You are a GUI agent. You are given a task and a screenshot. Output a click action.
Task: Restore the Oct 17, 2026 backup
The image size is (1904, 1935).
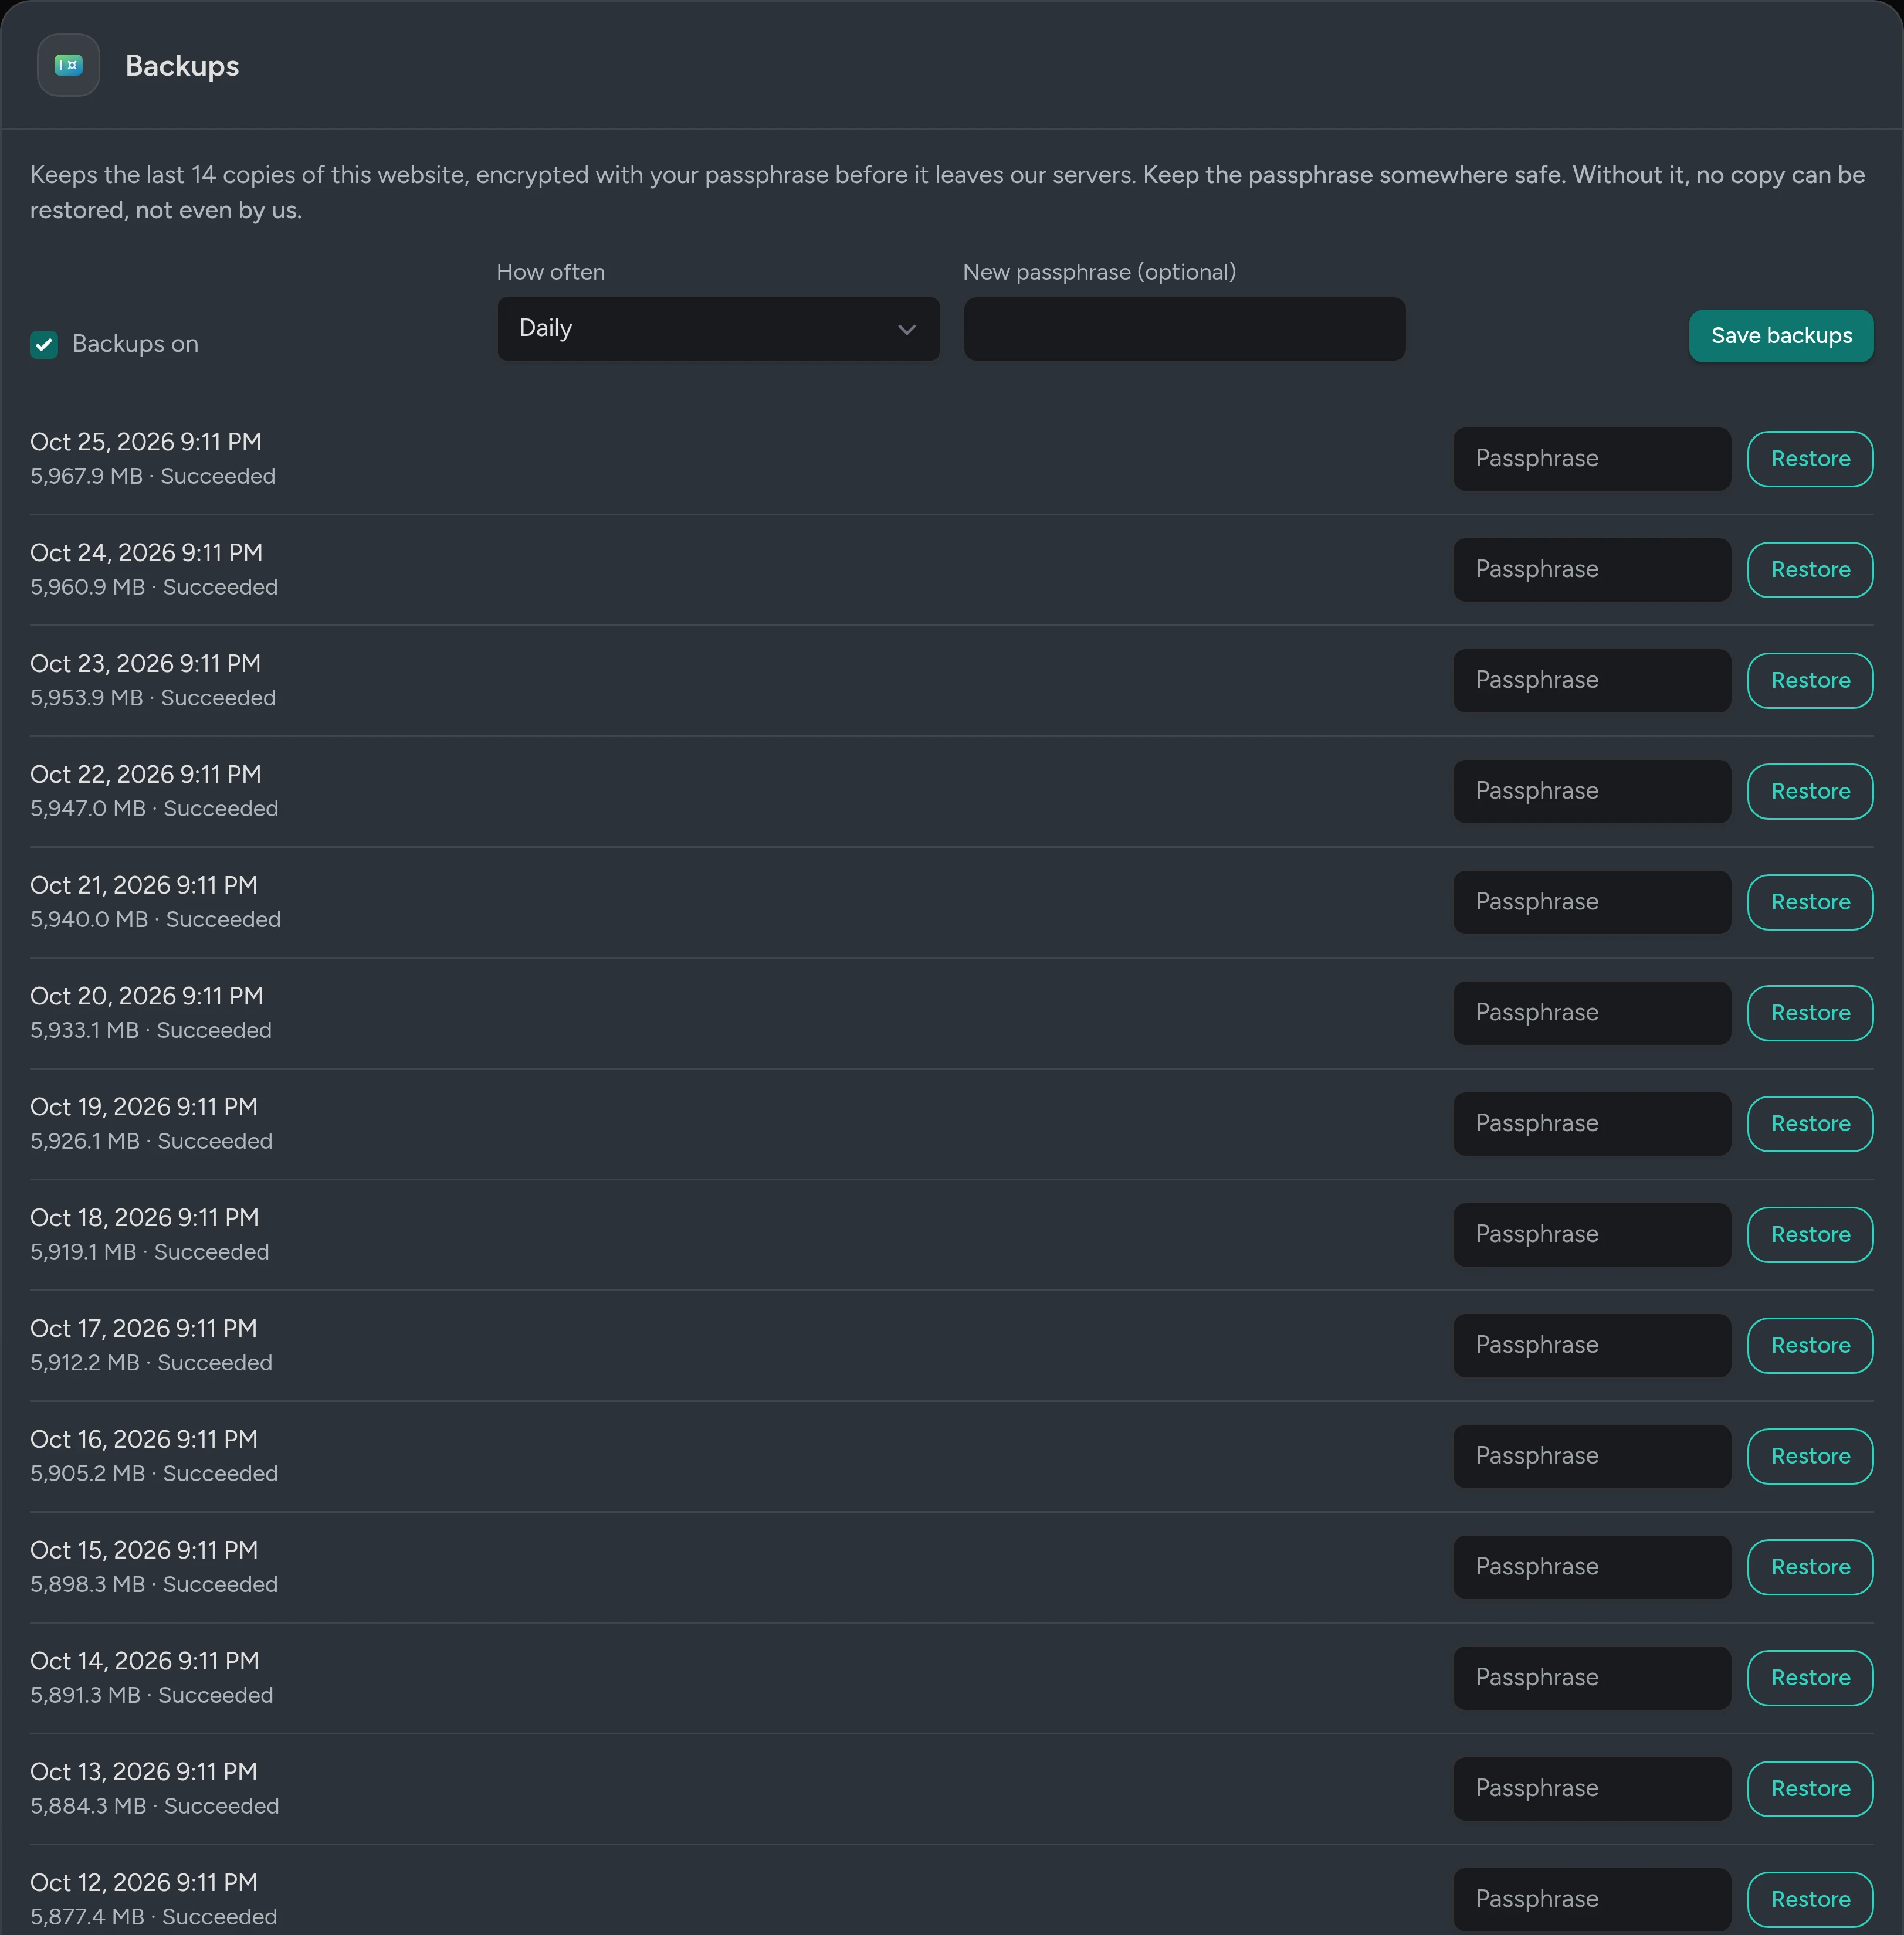click(1810, 1346)
